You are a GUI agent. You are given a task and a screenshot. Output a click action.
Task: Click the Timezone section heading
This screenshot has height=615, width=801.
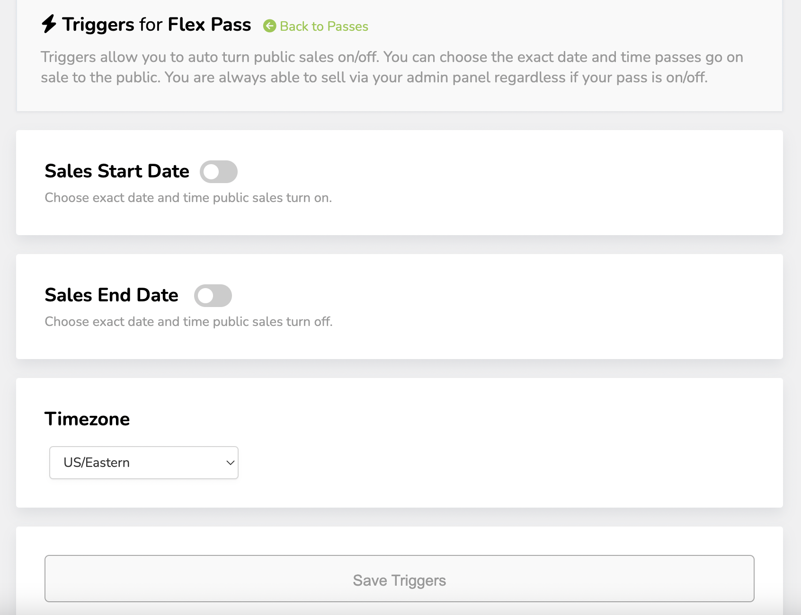87,419
